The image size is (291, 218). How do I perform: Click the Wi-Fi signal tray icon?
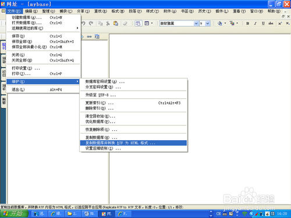point(245,214)
